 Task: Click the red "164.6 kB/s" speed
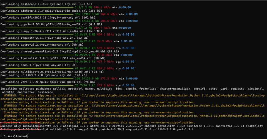(x=109, y=14)
